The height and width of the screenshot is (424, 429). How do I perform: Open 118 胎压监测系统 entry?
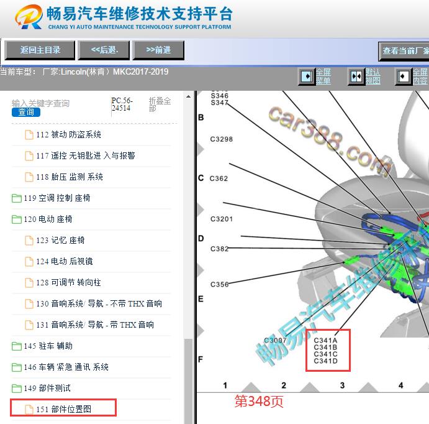70,177
